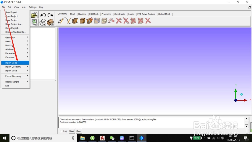This screenshot has height=142, width=252.
Task: Open the Settings menu
Action: (x=33, y=7)
